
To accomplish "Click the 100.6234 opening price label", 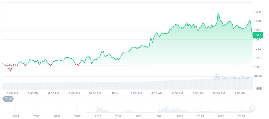I will (10, 65).
